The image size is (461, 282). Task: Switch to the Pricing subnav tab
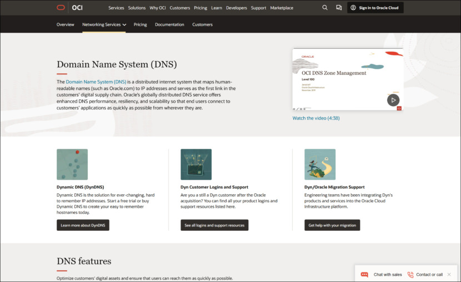point(140,24)
